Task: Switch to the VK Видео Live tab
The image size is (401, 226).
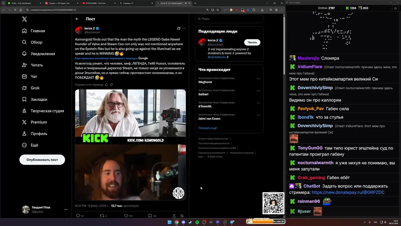Action: click(x=61, y=3)
